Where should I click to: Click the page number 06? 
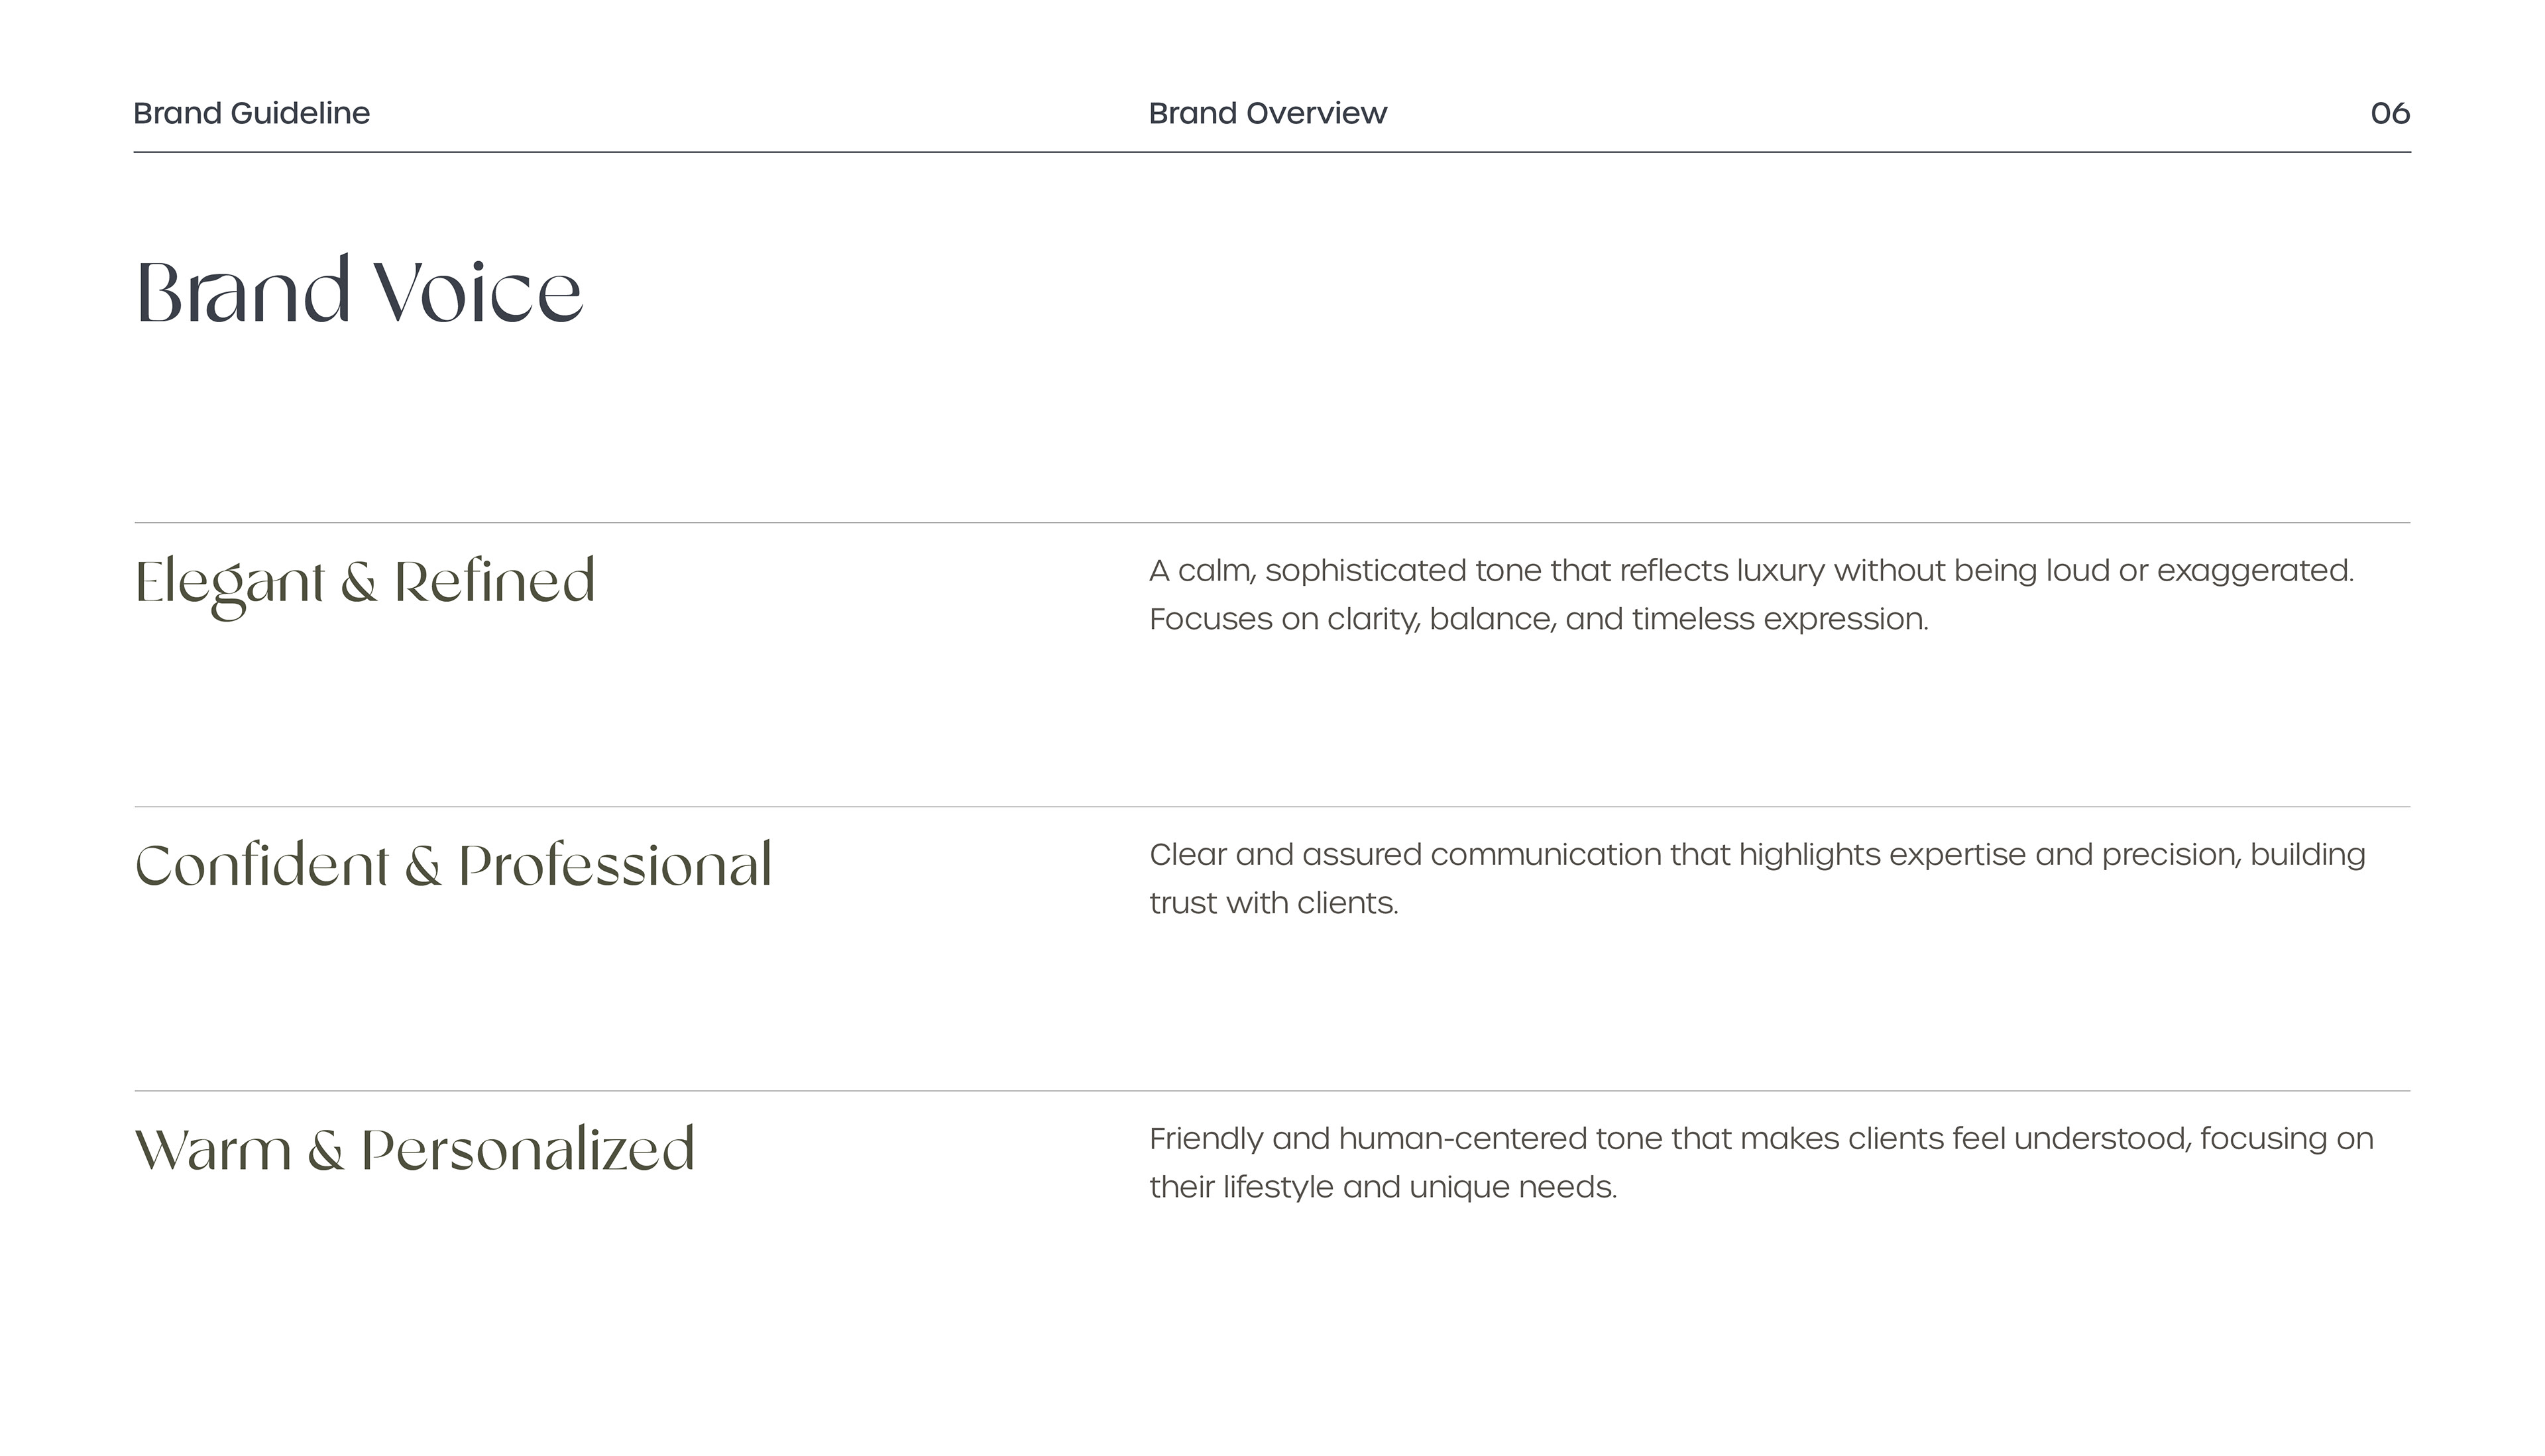(2389, 113)
